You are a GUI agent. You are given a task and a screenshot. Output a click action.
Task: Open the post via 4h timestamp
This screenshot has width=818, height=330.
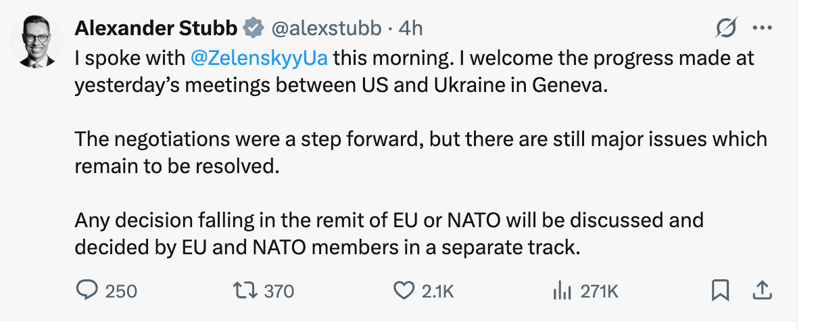[x=410, y=28]
